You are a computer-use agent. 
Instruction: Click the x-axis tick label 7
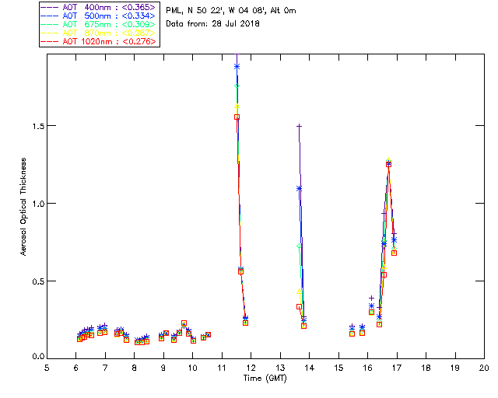105,368
